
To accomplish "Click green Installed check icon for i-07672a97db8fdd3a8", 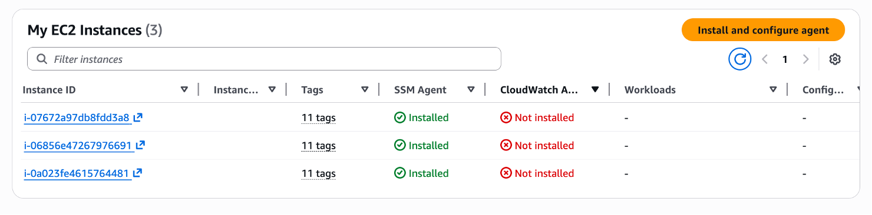I will 400,117.
